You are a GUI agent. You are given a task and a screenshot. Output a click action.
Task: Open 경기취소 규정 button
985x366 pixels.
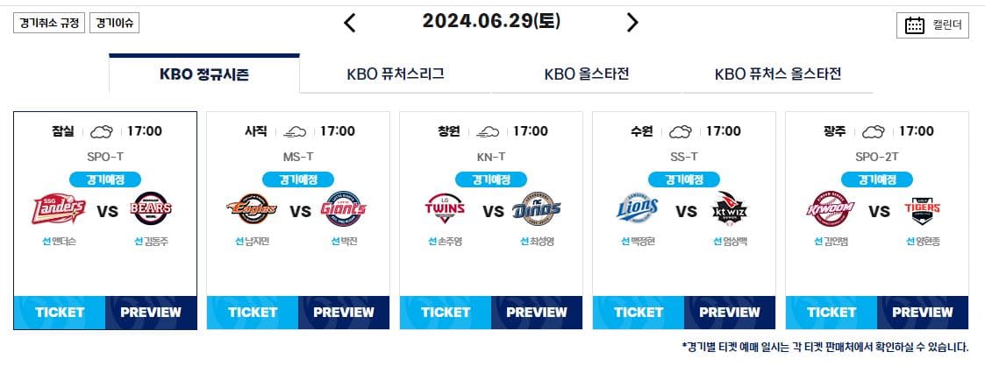[49, 23]
